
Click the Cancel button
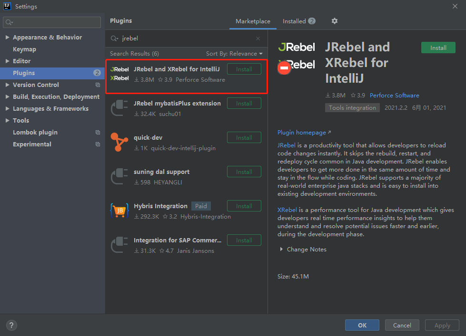[402, 325]
